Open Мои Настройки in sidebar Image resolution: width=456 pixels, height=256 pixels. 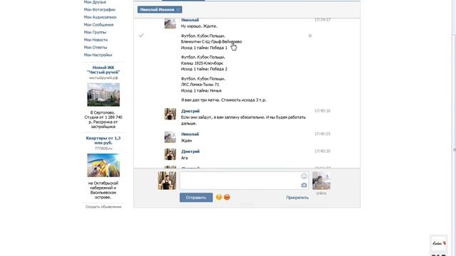coord(98,55)
